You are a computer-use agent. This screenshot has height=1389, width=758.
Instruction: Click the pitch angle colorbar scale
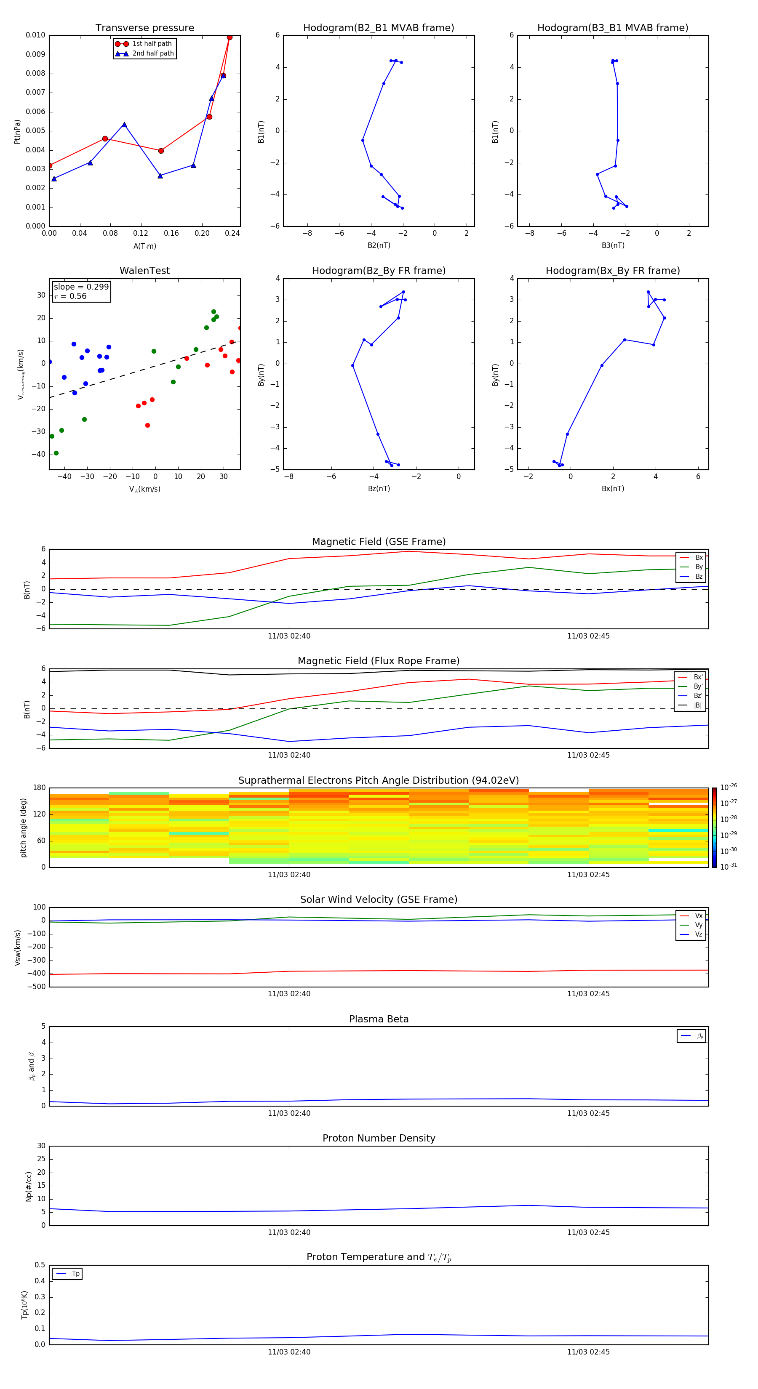(x=714, y=828)
